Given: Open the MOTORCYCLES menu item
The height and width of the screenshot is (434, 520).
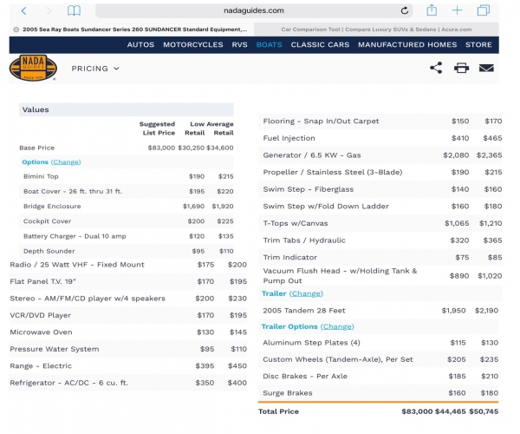Looking at the screenshot, I should point(193,45).
